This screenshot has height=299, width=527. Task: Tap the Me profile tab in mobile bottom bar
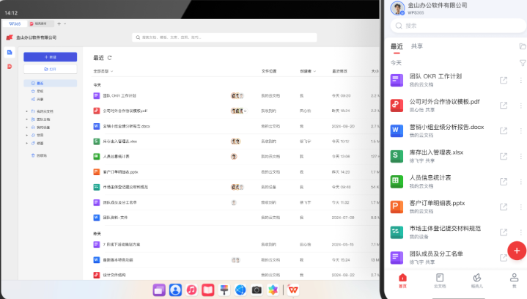(514, 281)
